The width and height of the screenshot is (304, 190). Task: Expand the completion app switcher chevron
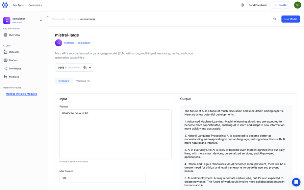click(x=41, y=21)
